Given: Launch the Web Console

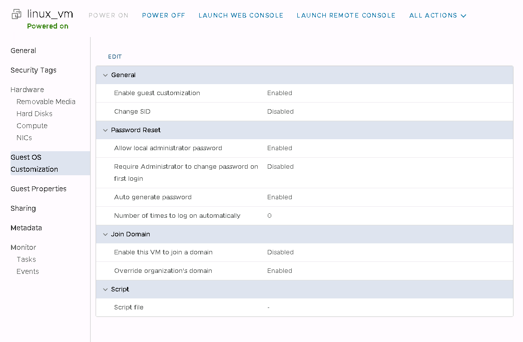Looking at the screenshot, I should (241, 16).
